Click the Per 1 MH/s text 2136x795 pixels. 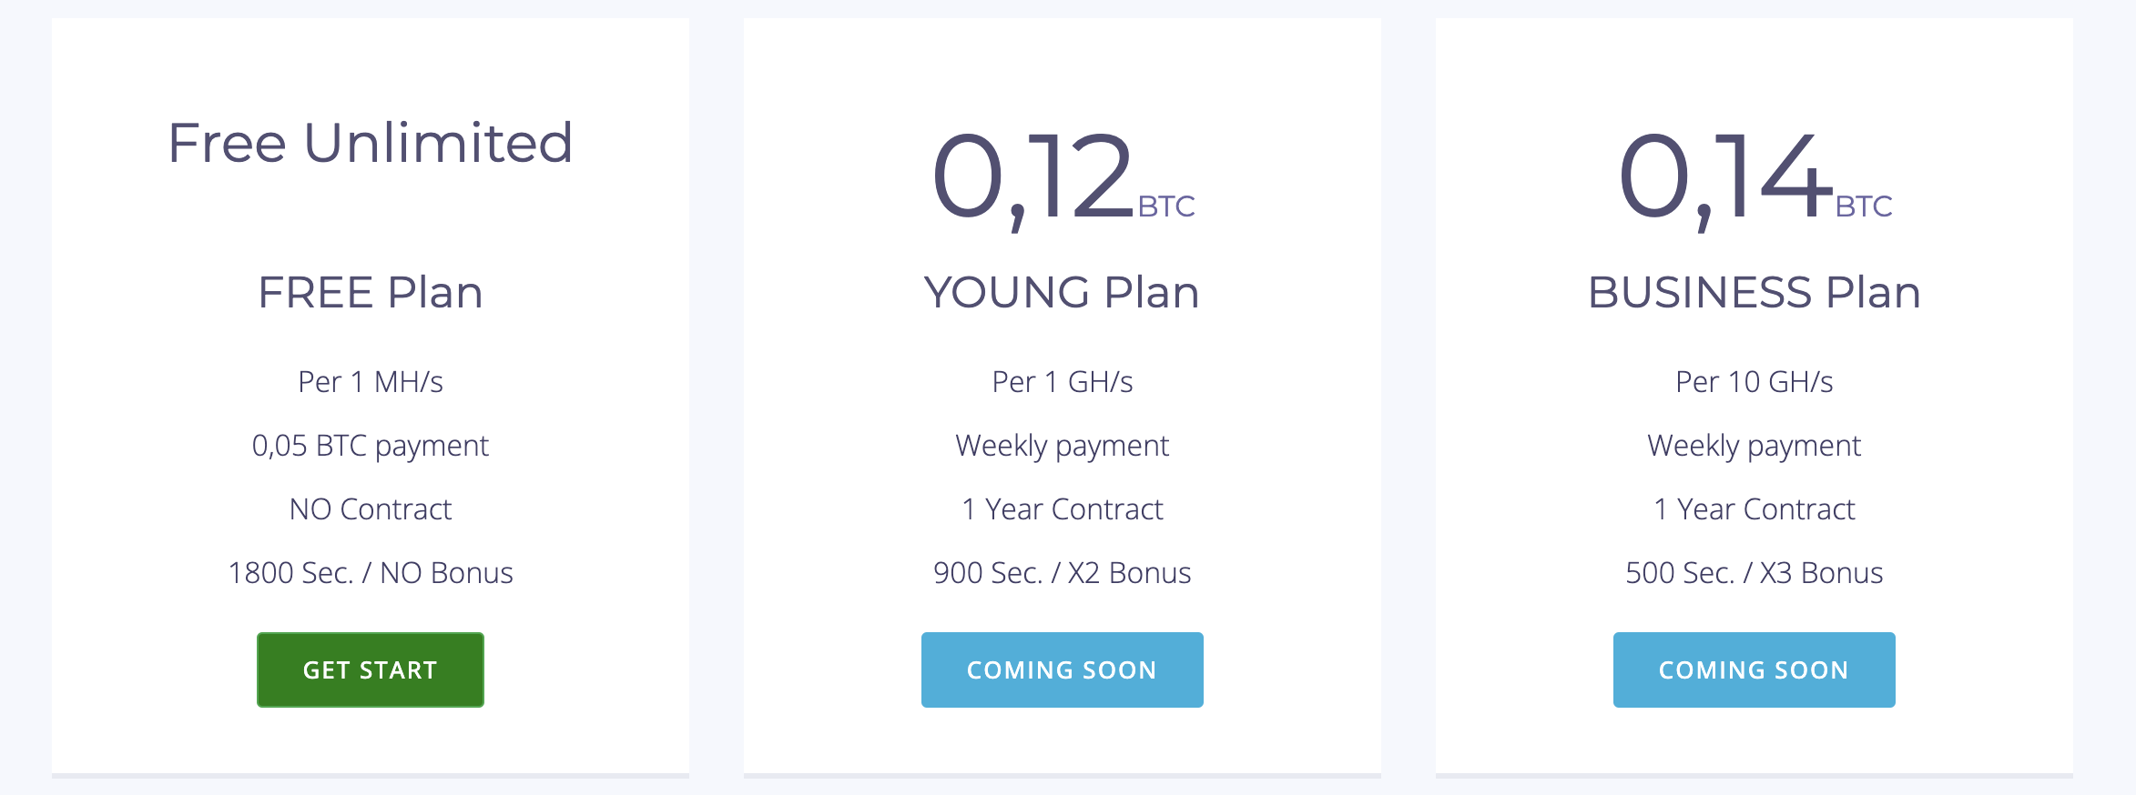pos(370,382)
